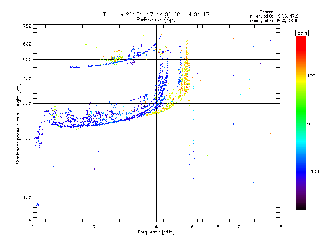Screen dimensions: 329x247
Task: Click the y-axis '300' tick label
Action: (x=27, y=103)
